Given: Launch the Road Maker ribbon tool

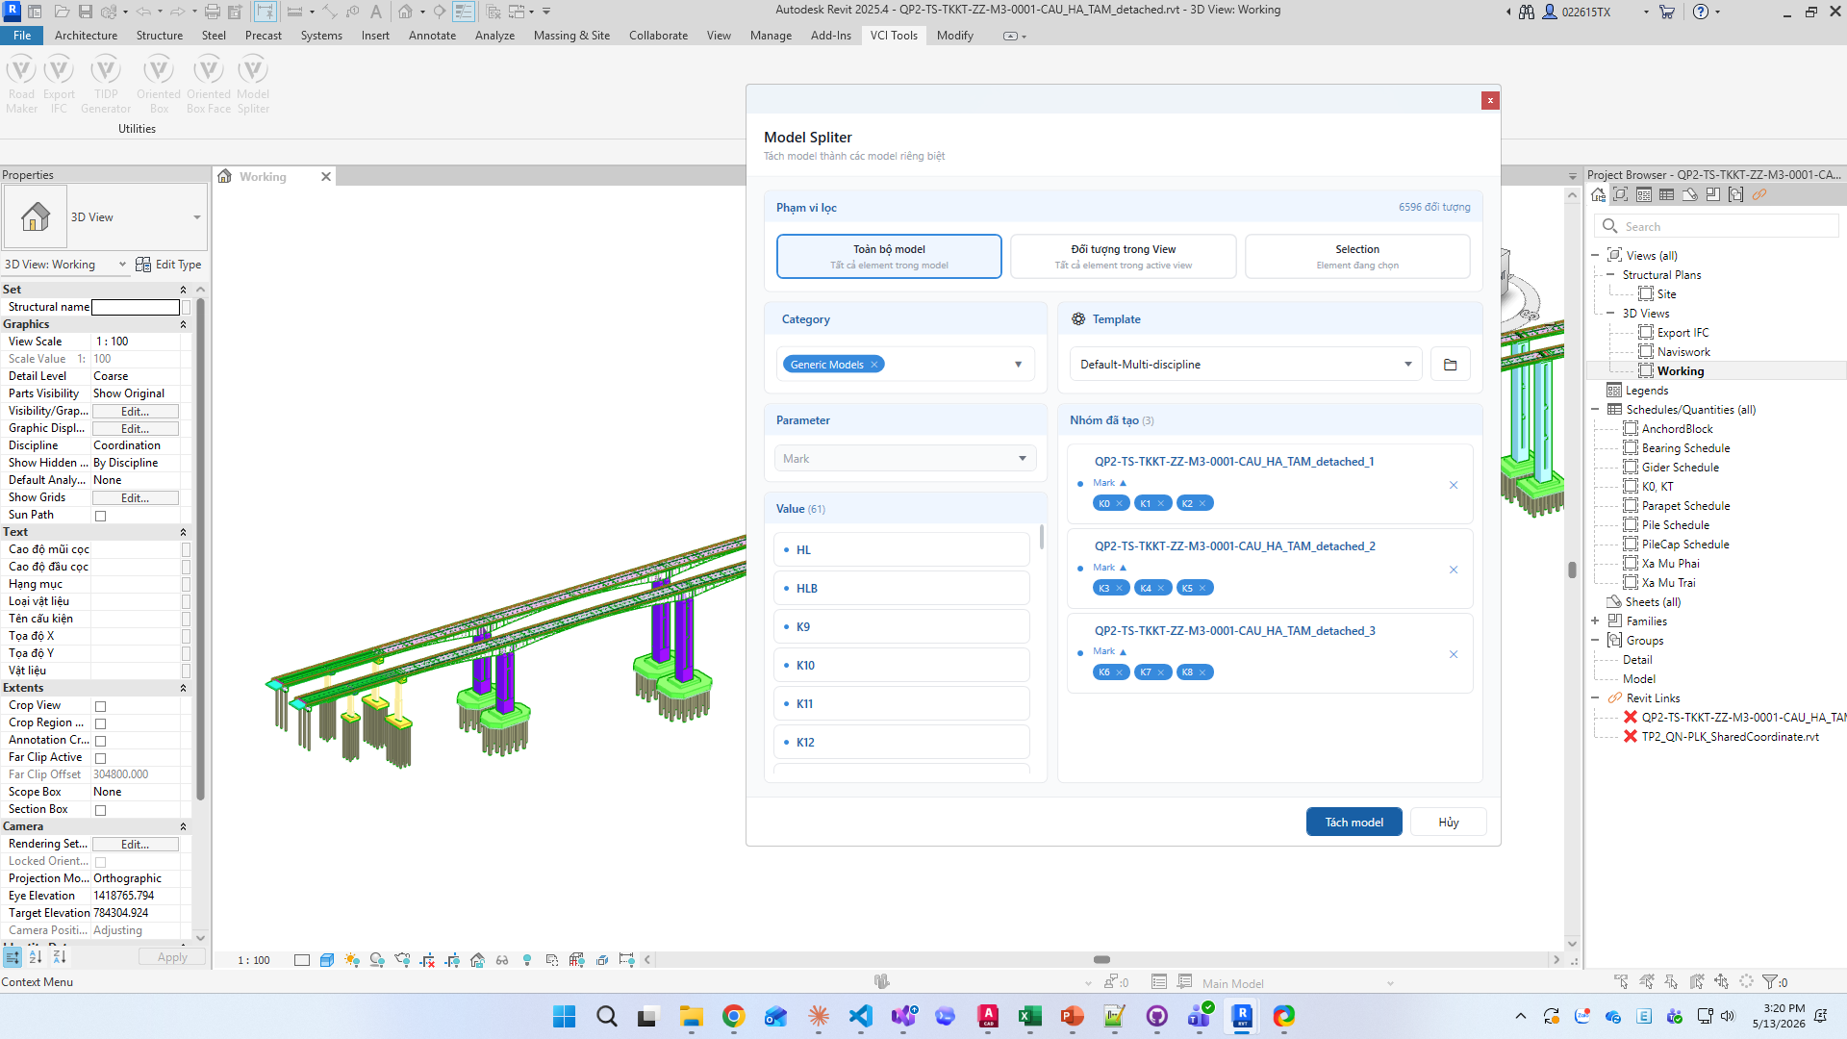Looking at the screenshot, I should 21,85.
